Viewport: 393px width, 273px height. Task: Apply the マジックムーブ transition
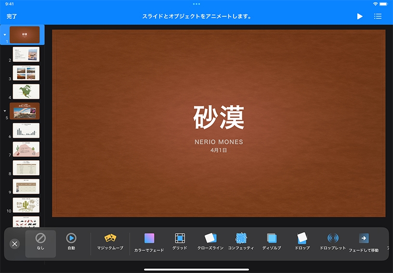(110, 243)
